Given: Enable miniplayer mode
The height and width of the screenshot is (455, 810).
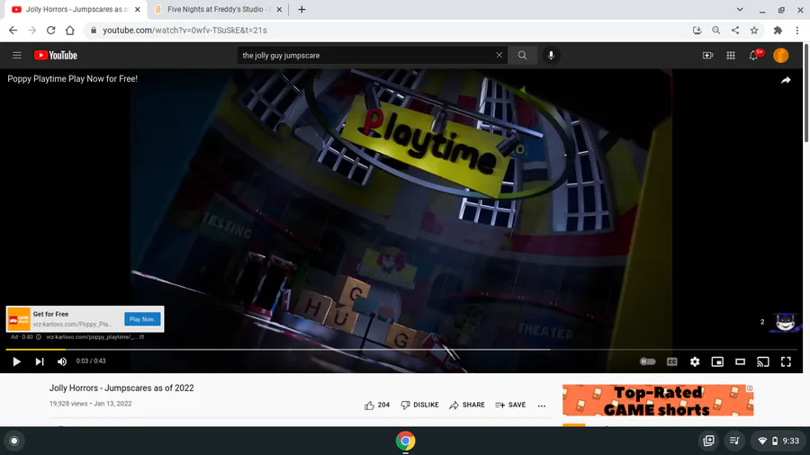Looking at the screenshot, I should (717, 361).
